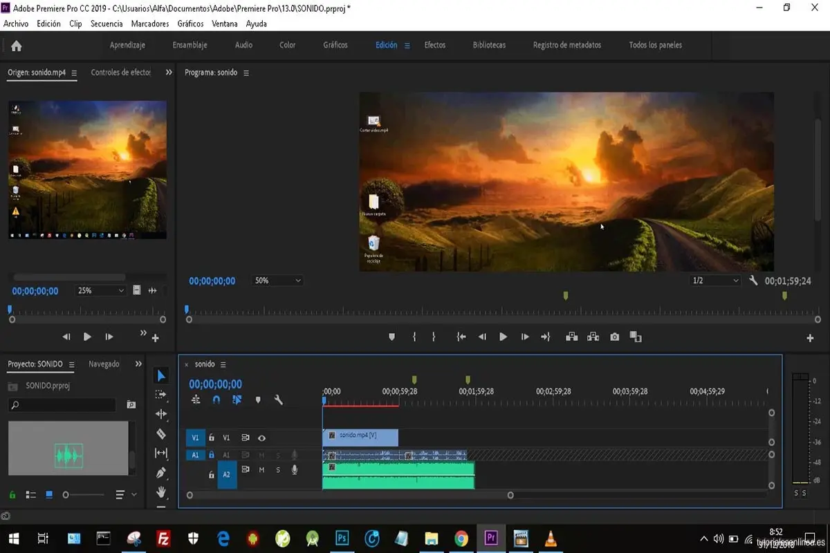Screen dimensions: 830x553
Task: Switch to the Color workspace tab
Action: click(x=286, y=45)
